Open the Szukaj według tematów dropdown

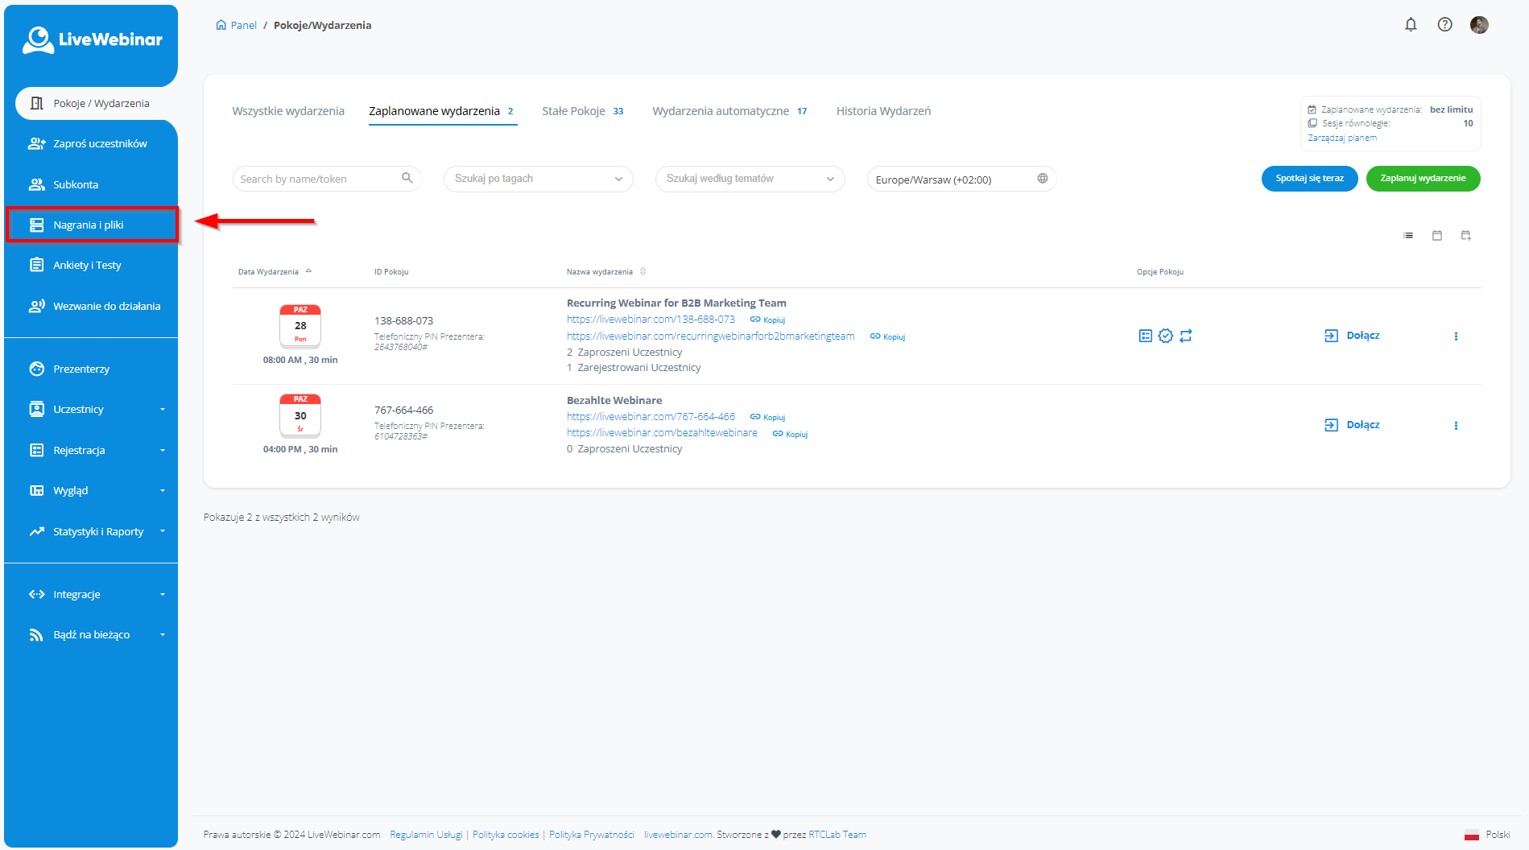750,179
